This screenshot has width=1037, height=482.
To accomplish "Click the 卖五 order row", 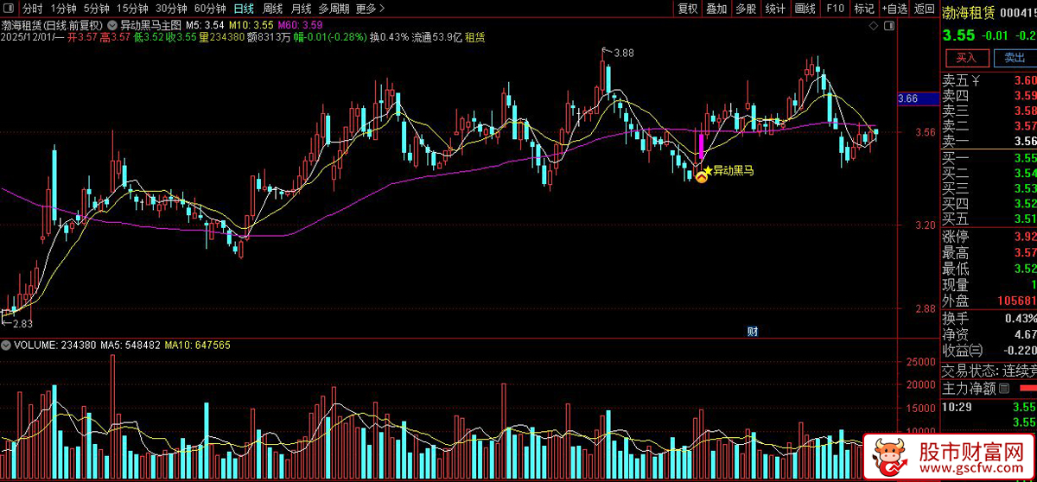I will click(x=989, y=80).
